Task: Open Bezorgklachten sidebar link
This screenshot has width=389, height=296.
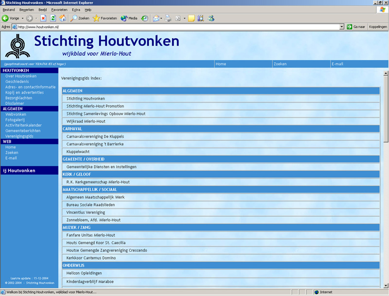Action: point(18,98)
